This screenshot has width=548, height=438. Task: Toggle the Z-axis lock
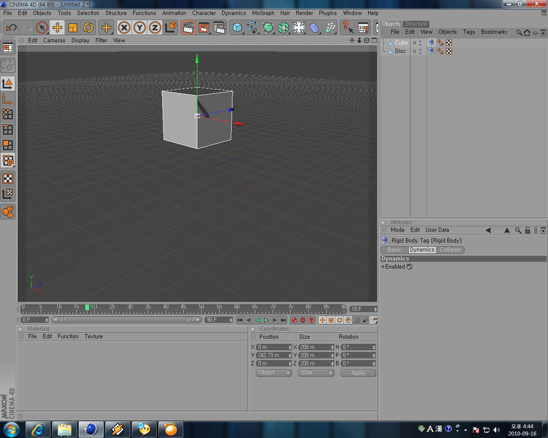tap(155, 28)
